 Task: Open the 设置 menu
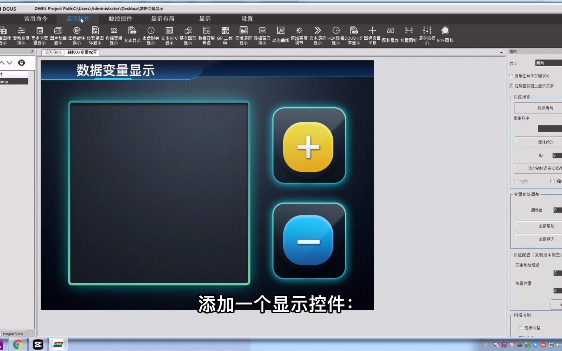coord(247,19)
